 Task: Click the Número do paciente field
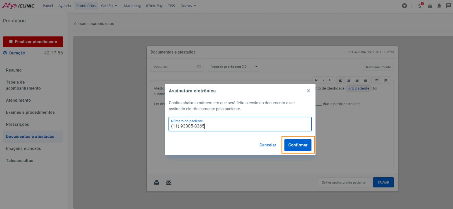[x=240, y=124]
